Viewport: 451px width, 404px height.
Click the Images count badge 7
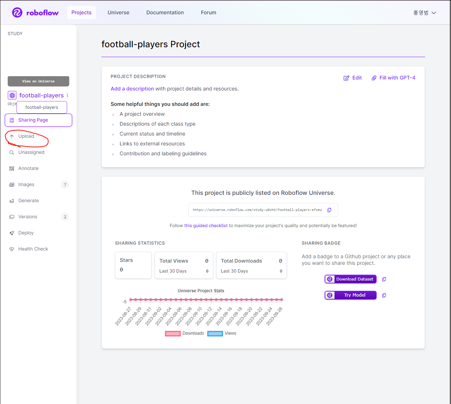65,185
